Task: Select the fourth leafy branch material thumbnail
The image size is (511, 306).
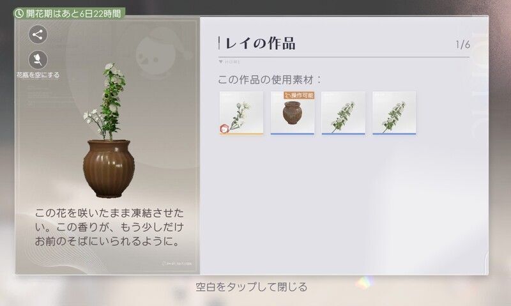Action: coord(394,113)
